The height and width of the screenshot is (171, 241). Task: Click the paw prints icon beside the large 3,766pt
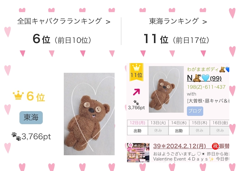point(16,136)
